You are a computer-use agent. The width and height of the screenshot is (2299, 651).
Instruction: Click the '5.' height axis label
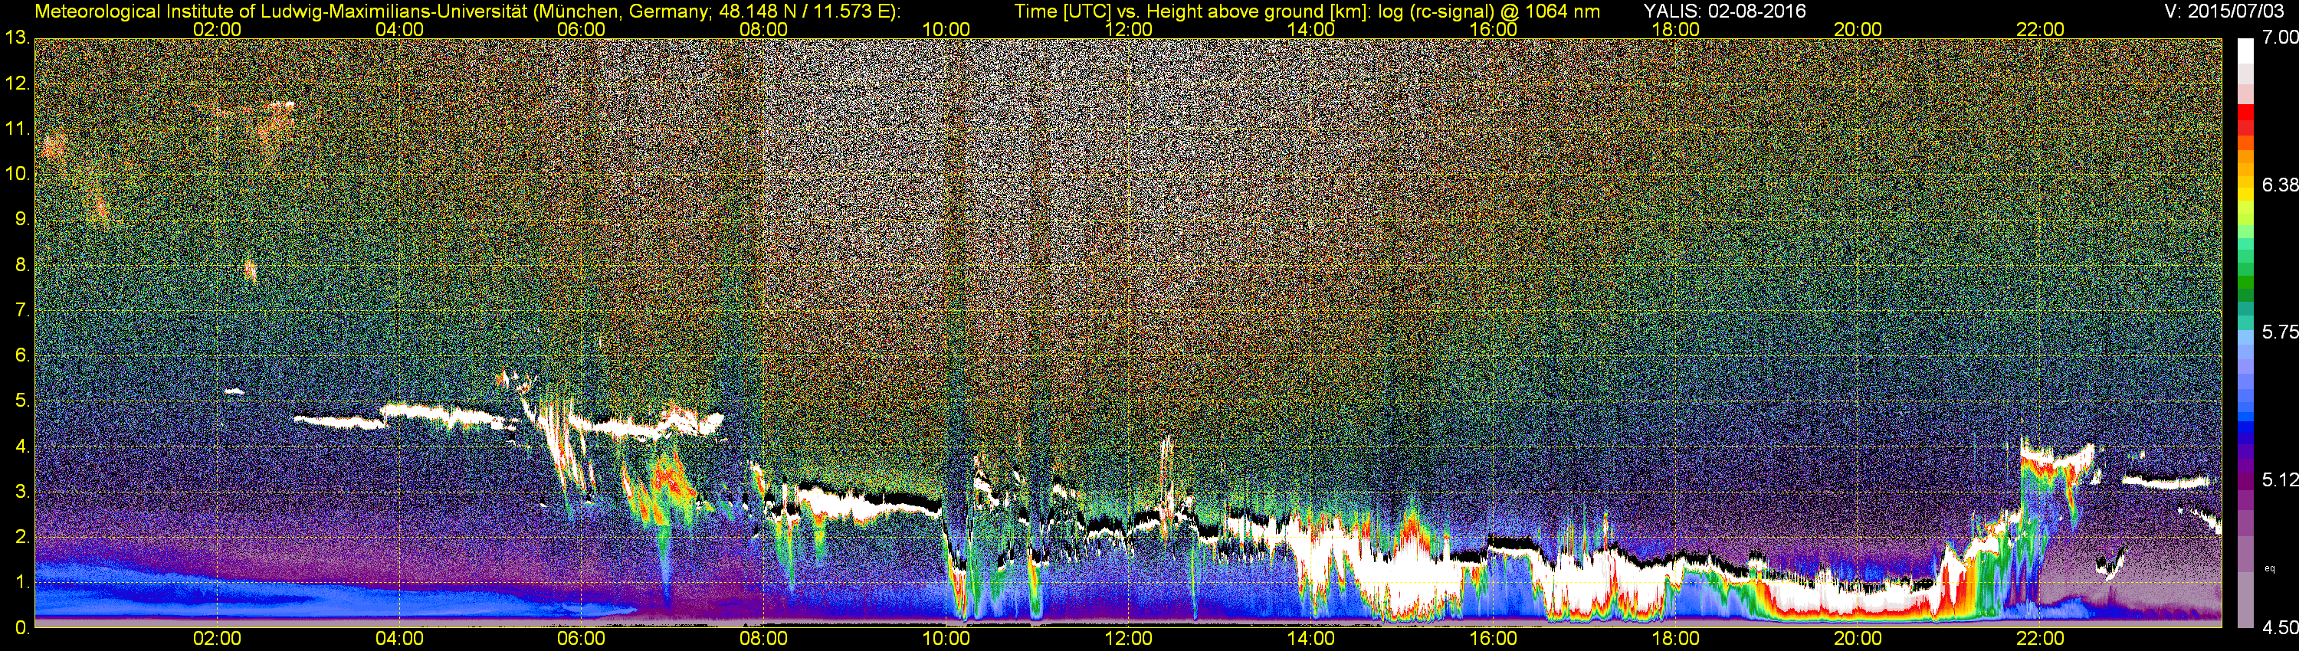(x=21, y=401)
